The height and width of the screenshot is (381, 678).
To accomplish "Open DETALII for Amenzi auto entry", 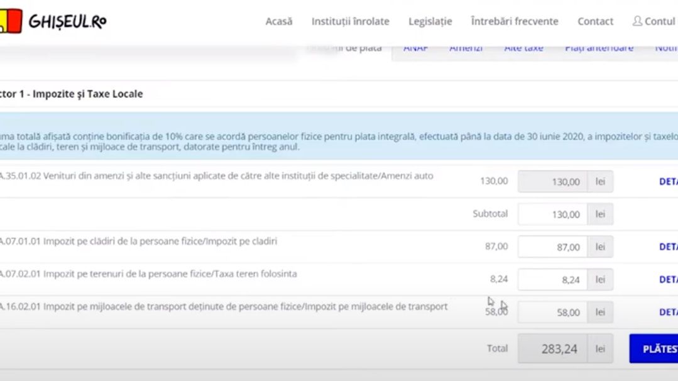I will [670, 181].
